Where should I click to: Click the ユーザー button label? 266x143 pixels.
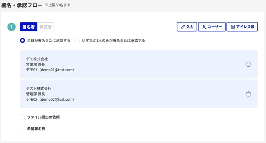click(x=215, y=27)
